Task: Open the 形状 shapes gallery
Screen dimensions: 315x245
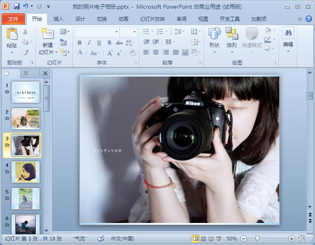Action: pos(214,40)
